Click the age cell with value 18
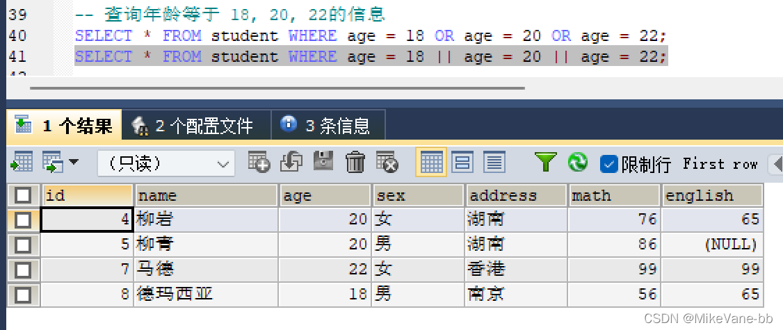This screenshot has width=783, height=330. pyautogui.click(x=325, y=295)
